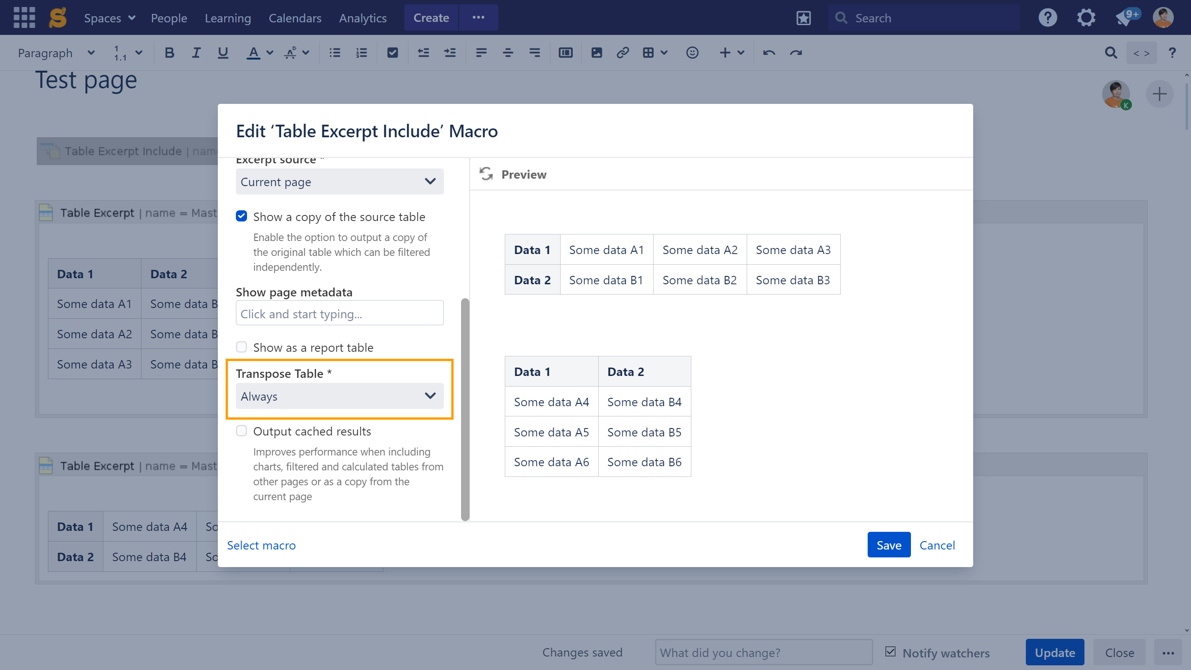Expand the text color picker arrow
The height and width of the screenshot is (670, 1191).
pos(270,53)
